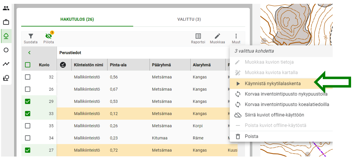Image resolution: width=353 pixels, height=159 pixels.
Task: Open the Suodata filter tool
Action: pos(31,39)
